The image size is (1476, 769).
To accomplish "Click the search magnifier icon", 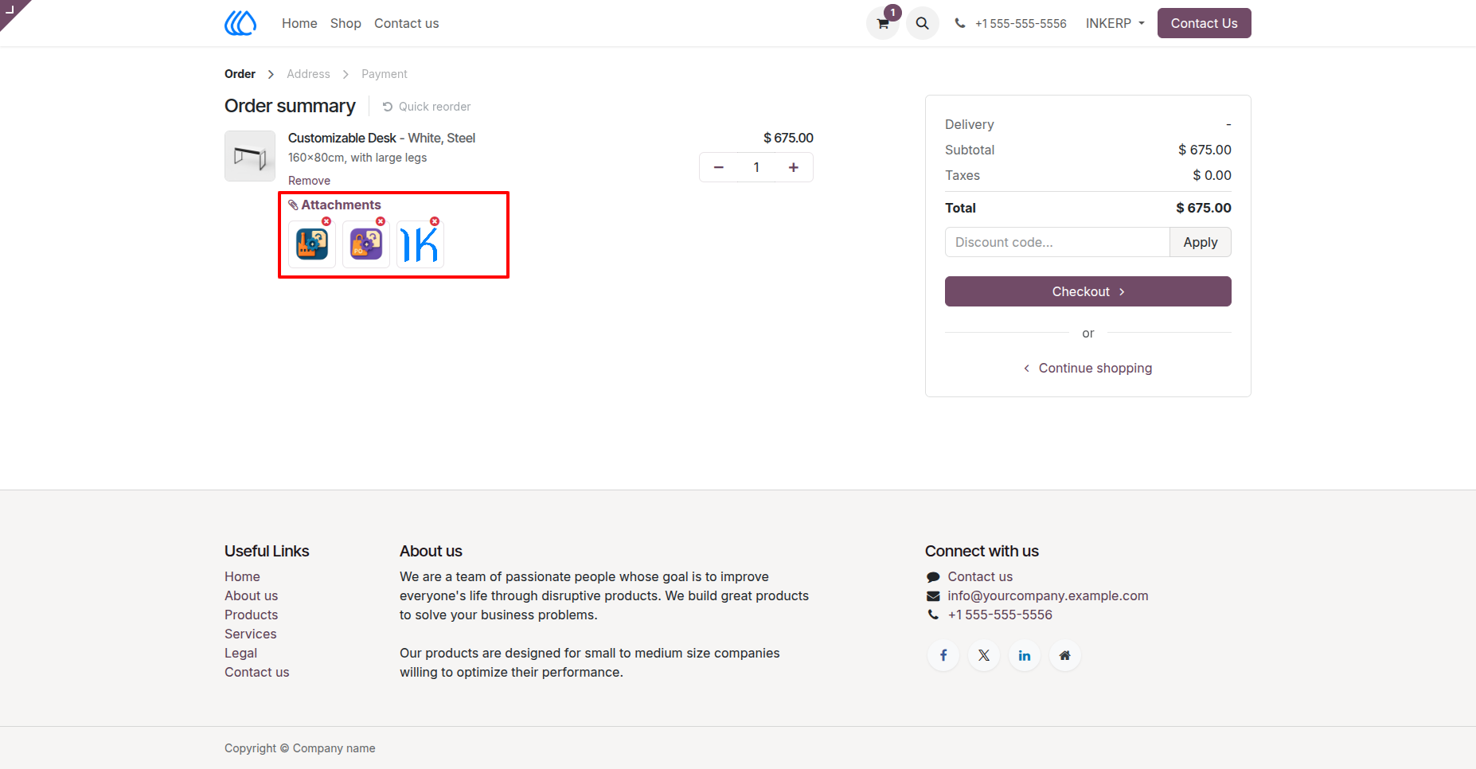I will tap(923, 23).
